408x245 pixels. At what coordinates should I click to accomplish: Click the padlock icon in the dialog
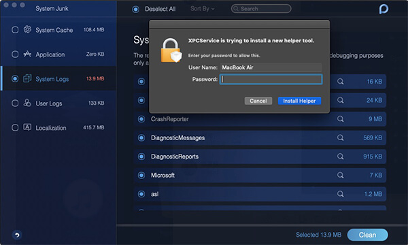coord(171,50)
